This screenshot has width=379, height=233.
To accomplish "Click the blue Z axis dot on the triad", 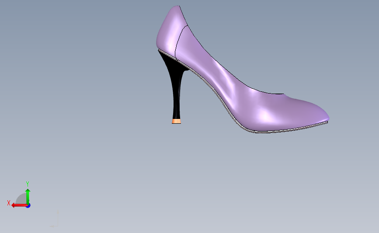I will [28, 206].
